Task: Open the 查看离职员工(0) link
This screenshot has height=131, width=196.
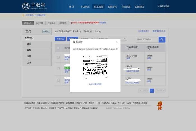Action: click(x=159, y=31)
